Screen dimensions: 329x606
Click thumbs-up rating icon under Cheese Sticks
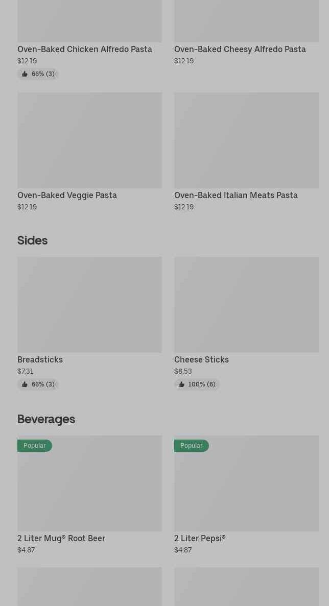181,384
